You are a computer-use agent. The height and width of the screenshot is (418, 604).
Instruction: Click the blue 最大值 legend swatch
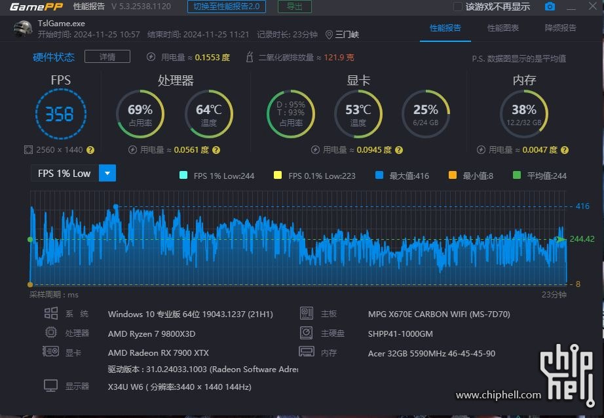379,176
